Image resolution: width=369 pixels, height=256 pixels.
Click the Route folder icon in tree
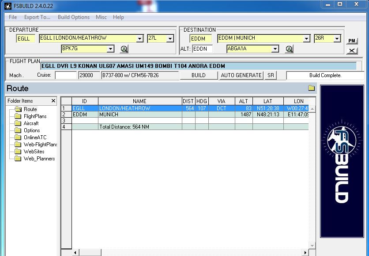(18, 109)
